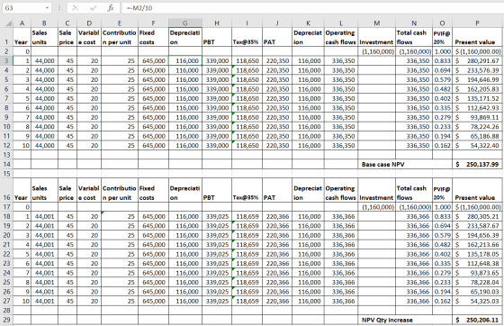Select column P header
Viewport: 504px width, 326px height.
477,23
